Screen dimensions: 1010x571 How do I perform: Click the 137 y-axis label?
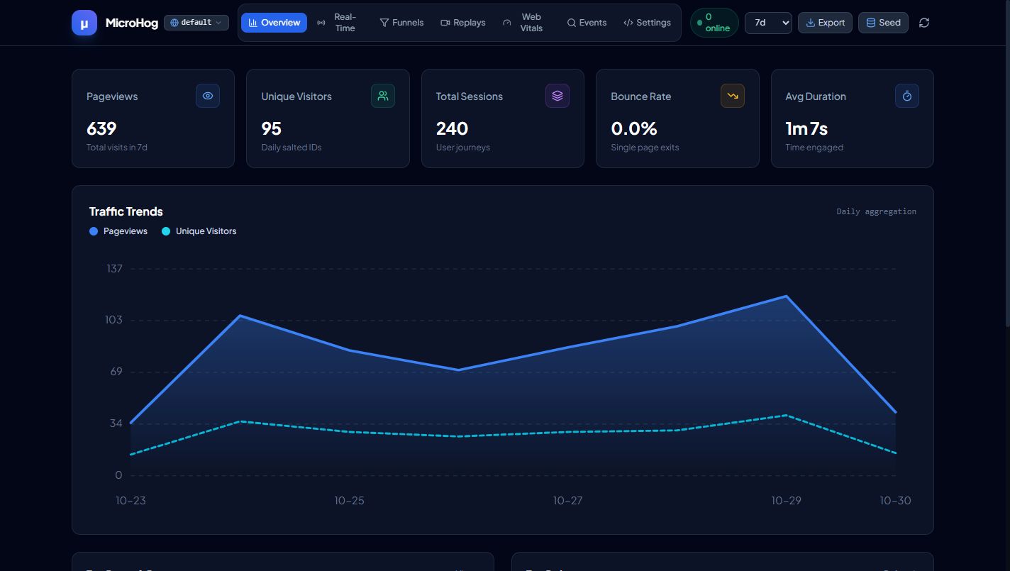pos(114,268)
